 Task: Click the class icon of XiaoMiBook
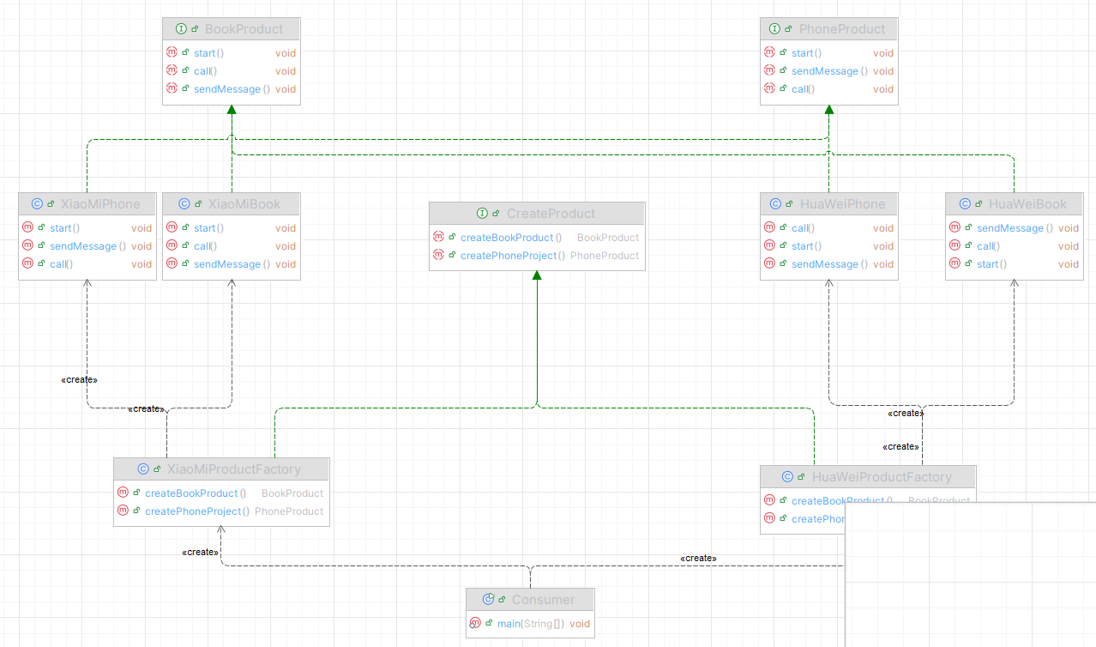pyautogui.click(x=184, y=204)
